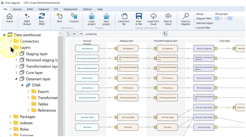Image resolution: width=246 pixels, height=137 pixels.
Task: Click the Locked by field
Action: point(130,34)
